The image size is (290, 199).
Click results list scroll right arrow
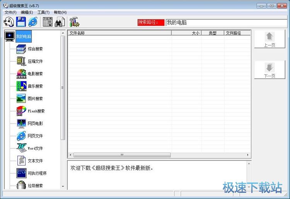[248, 155]
